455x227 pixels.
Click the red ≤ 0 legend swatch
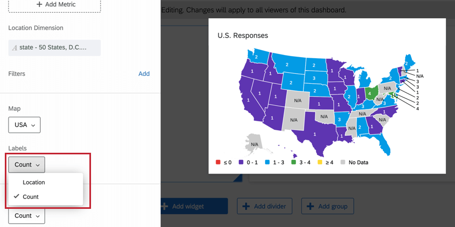(218, 162)
